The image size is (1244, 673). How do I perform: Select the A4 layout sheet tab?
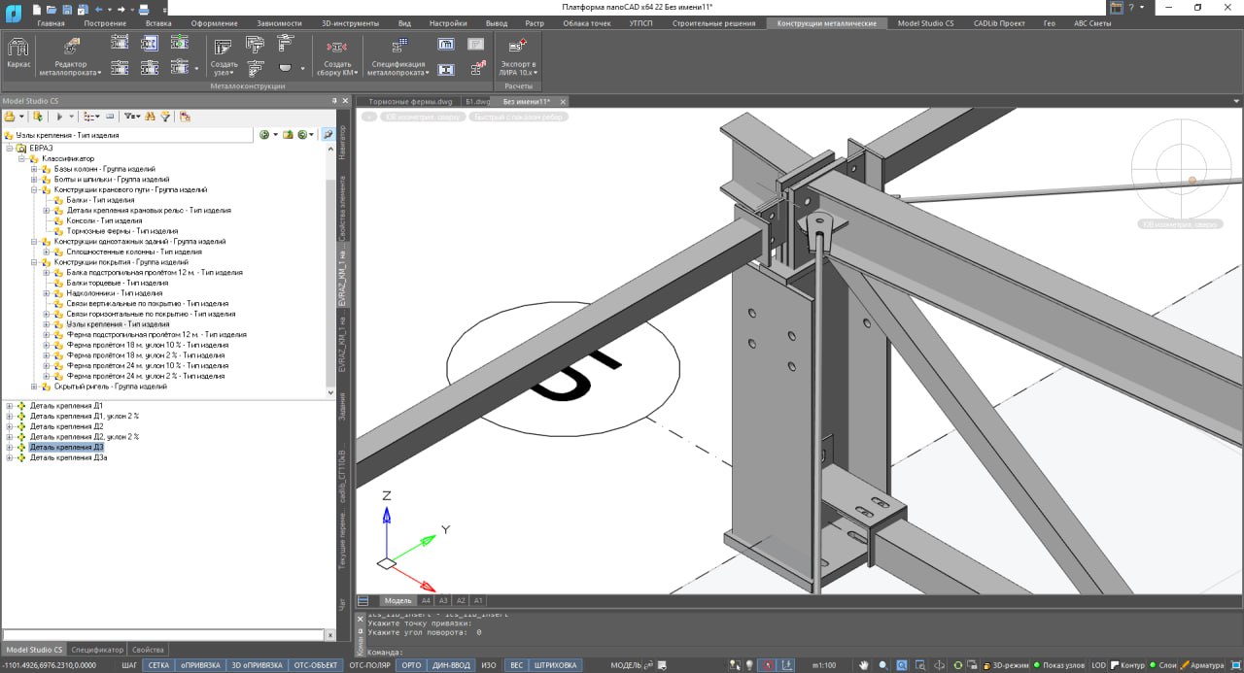tap(426, 600)
